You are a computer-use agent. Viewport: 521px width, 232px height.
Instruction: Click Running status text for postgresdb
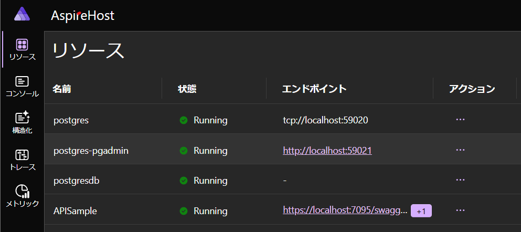[211, 181]
